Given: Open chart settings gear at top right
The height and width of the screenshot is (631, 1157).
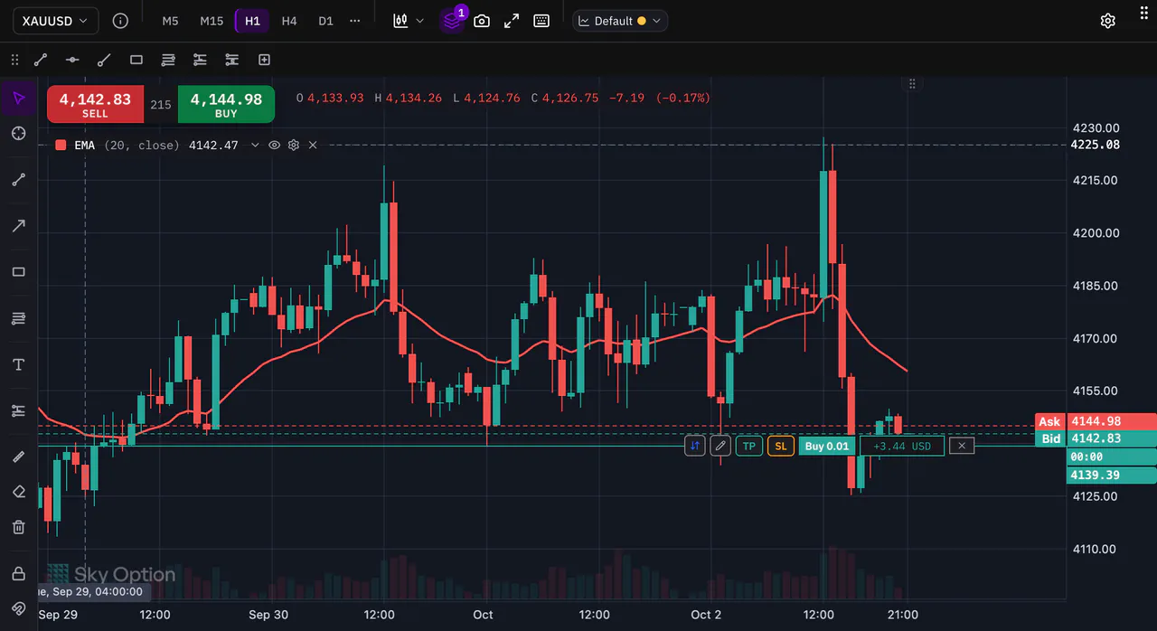Looking at the screenshot, I should tap(1107, 21).
